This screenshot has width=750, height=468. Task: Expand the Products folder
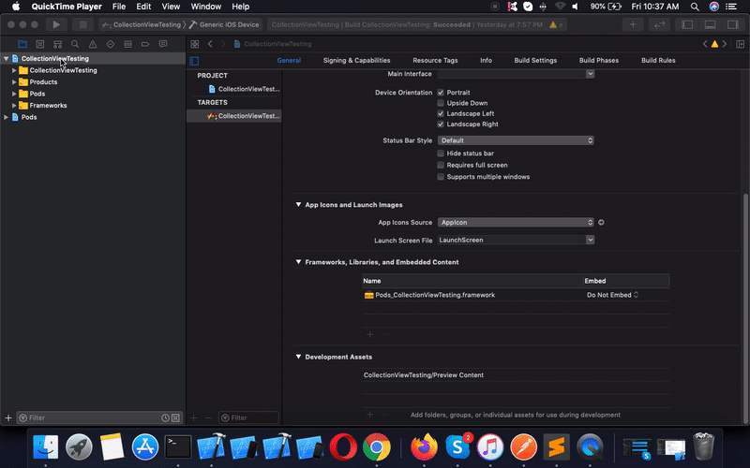coord(14,82)
